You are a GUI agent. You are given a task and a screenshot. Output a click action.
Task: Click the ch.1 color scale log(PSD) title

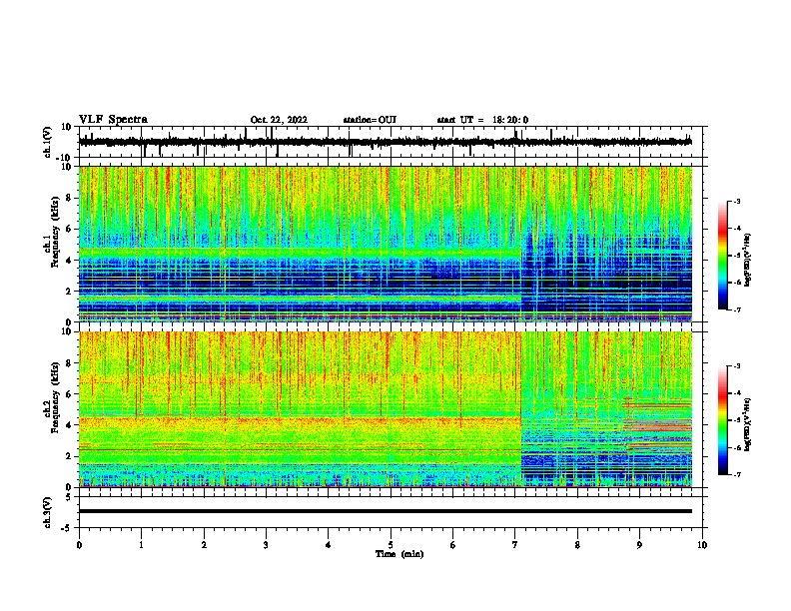(747, 261)
